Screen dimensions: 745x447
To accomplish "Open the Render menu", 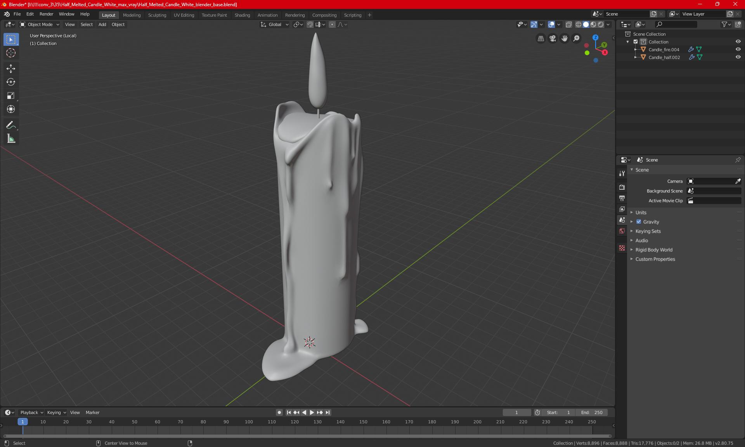I will pyautogui.click(x=46, y=14).
